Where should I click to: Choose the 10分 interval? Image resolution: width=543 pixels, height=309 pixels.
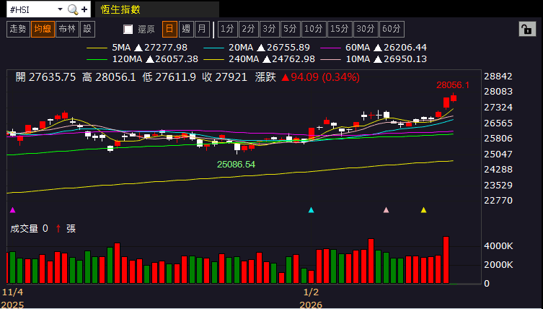tap(314, 29)
